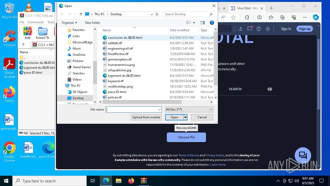The width and height of the screenshot is (330, 186).
Task: Select Music in the navigation pane
Action: point(77,49)
